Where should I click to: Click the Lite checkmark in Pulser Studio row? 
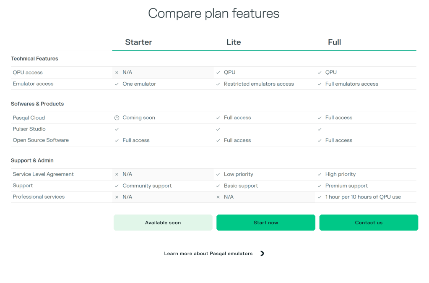[x=218, y=129]
